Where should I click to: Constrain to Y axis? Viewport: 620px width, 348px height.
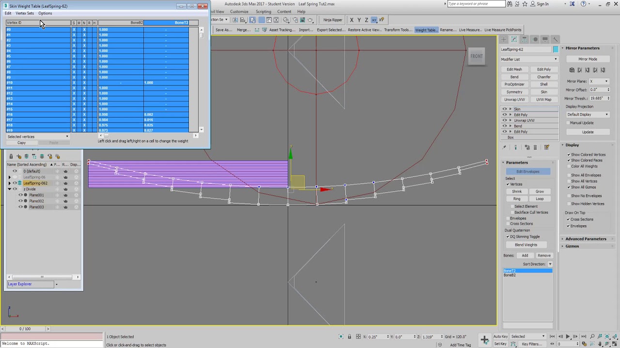coord(359,20)
